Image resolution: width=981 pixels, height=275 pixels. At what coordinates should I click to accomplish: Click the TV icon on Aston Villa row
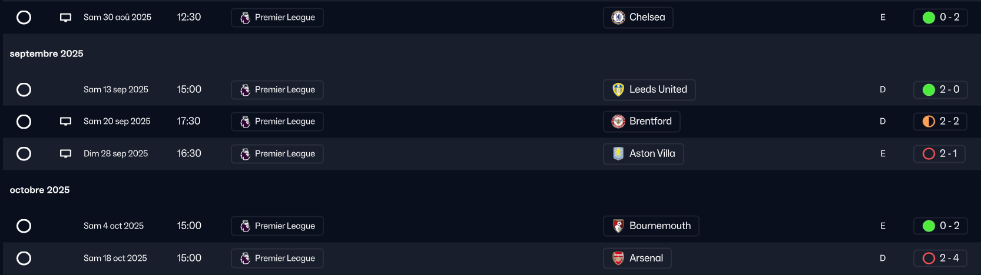(65, 154)
